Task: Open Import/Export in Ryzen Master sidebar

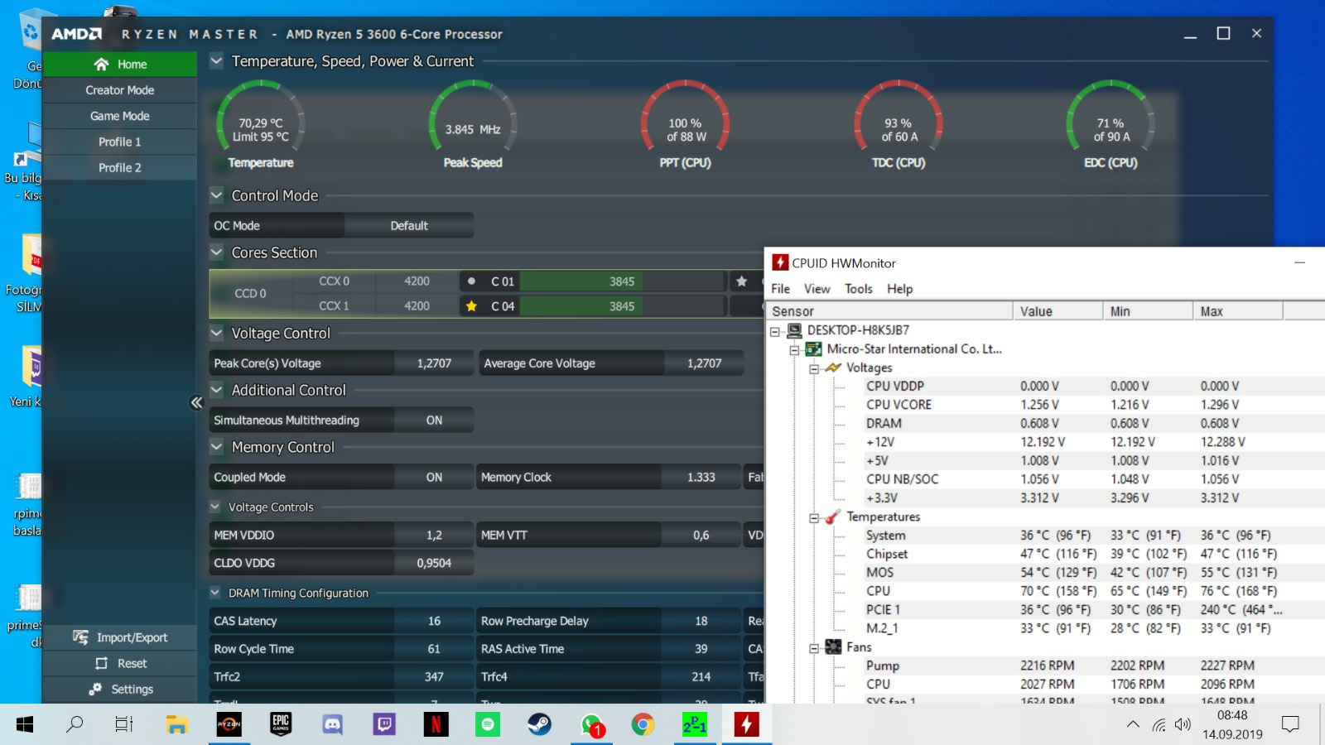Action: (x=120, y=637)
